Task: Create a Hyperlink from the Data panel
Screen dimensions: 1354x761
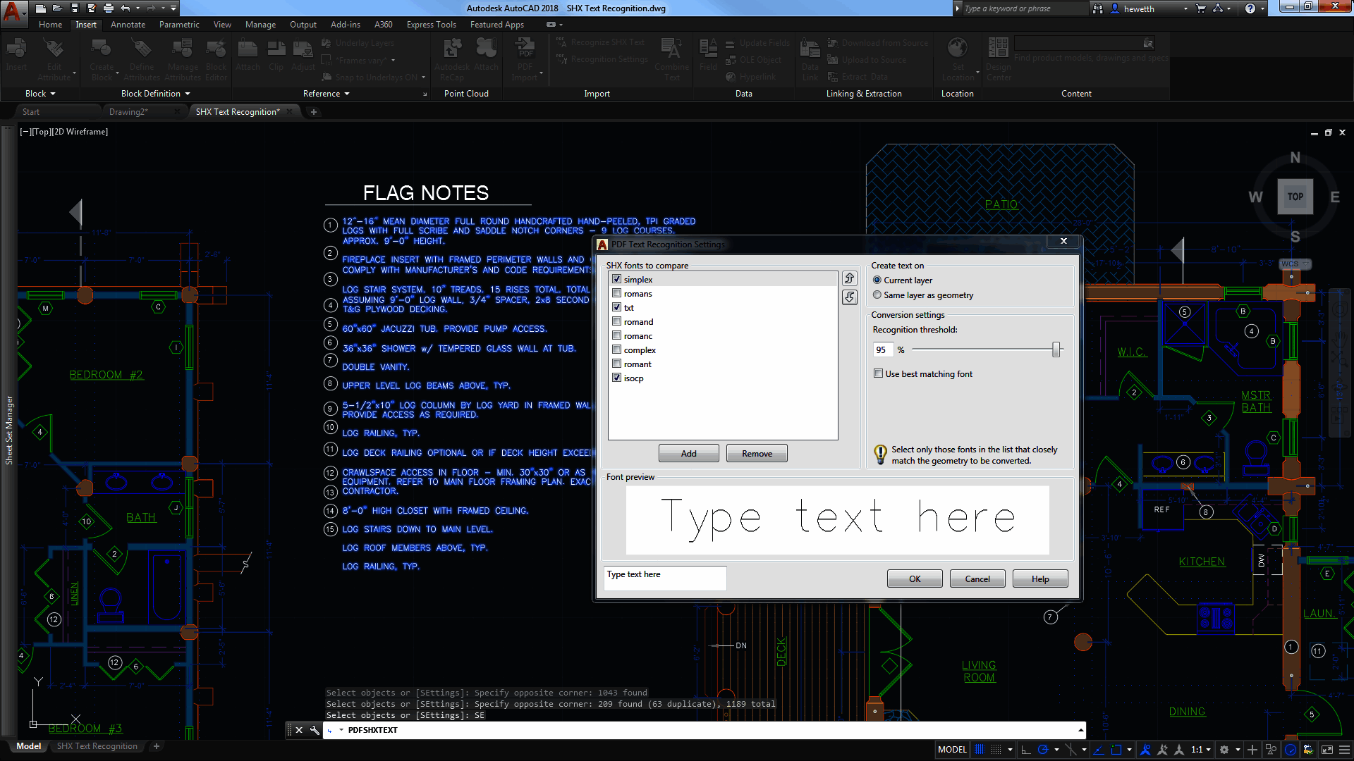Action: 755,76
